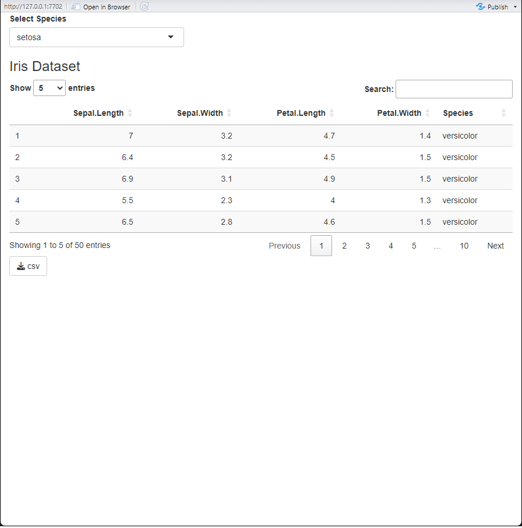Click the Publish button
The image size is (522, 528).
[x=492, y=7]
